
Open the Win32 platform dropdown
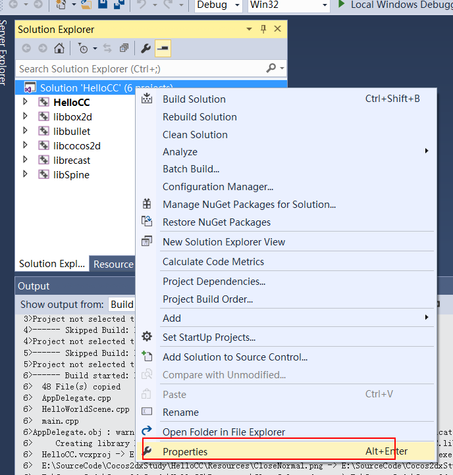tap(288, 5)
